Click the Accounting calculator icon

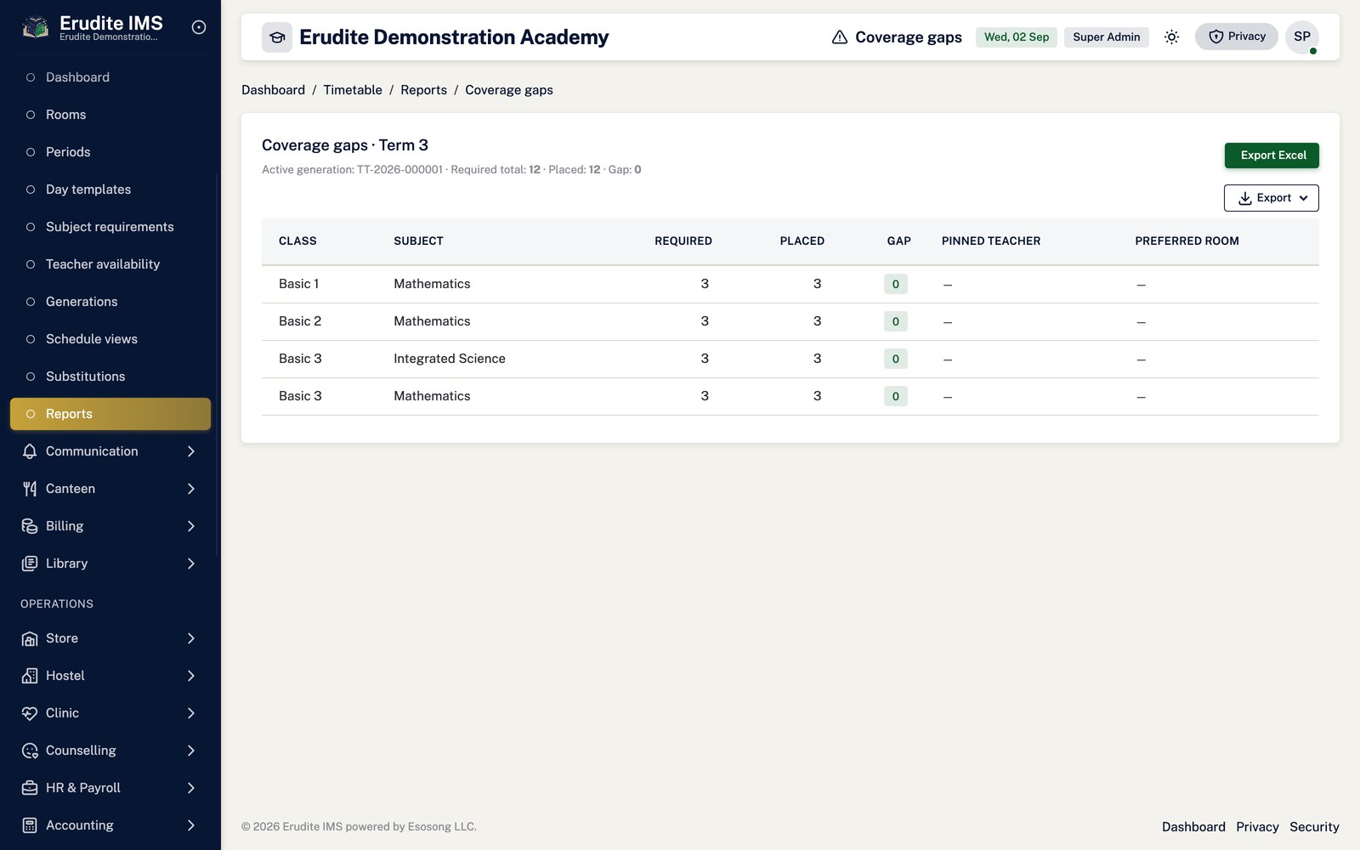pos(30,825)
